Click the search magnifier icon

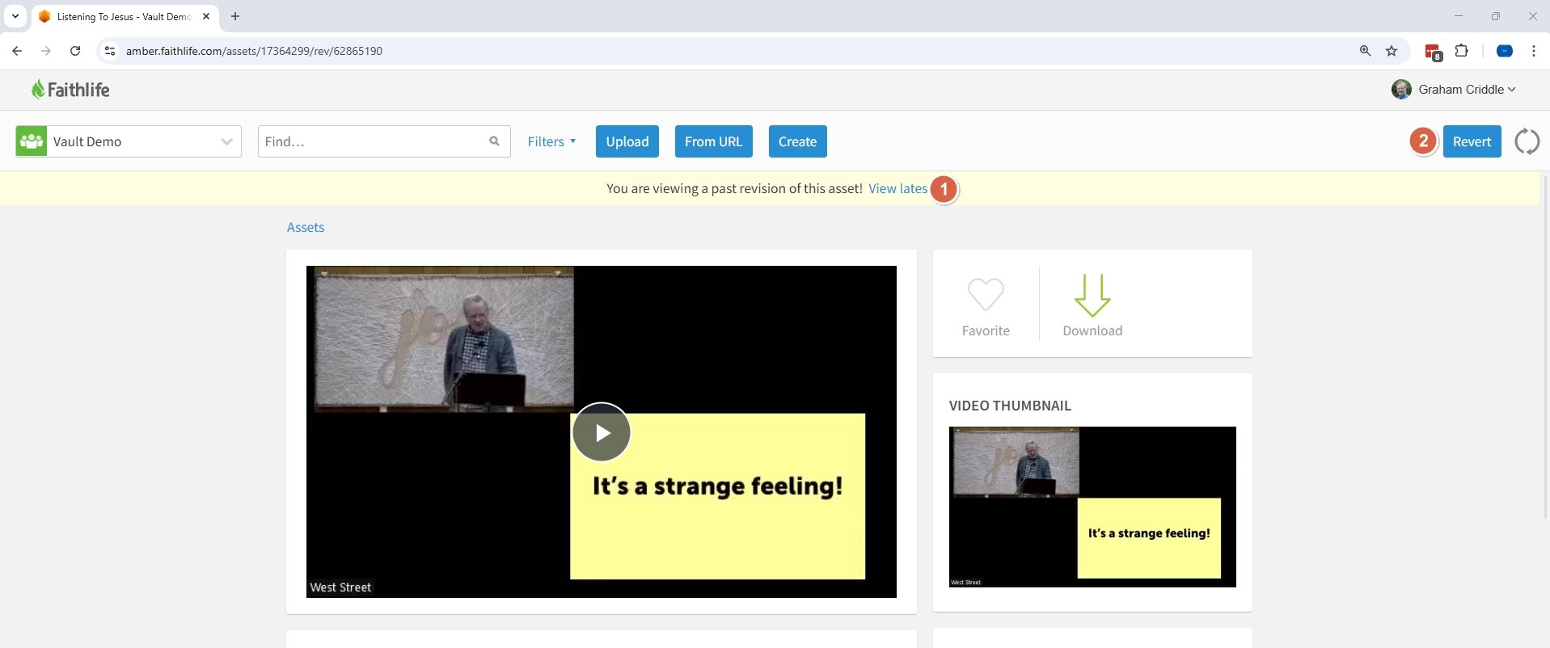pos(494,141)
